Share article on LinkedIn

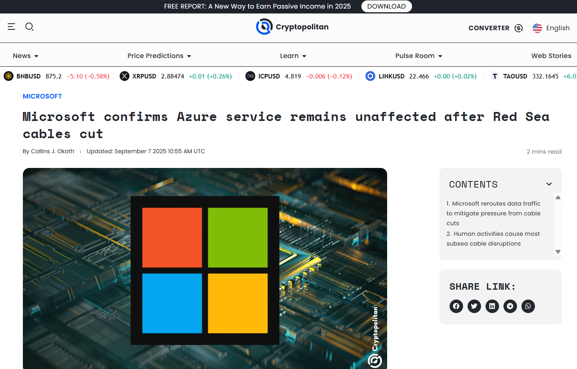492,306
